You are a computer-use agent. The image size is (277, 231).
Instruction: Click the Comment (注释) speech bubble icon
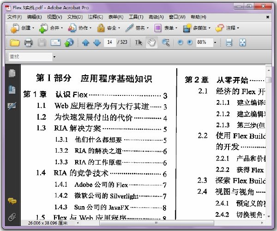tap(220, 28)
